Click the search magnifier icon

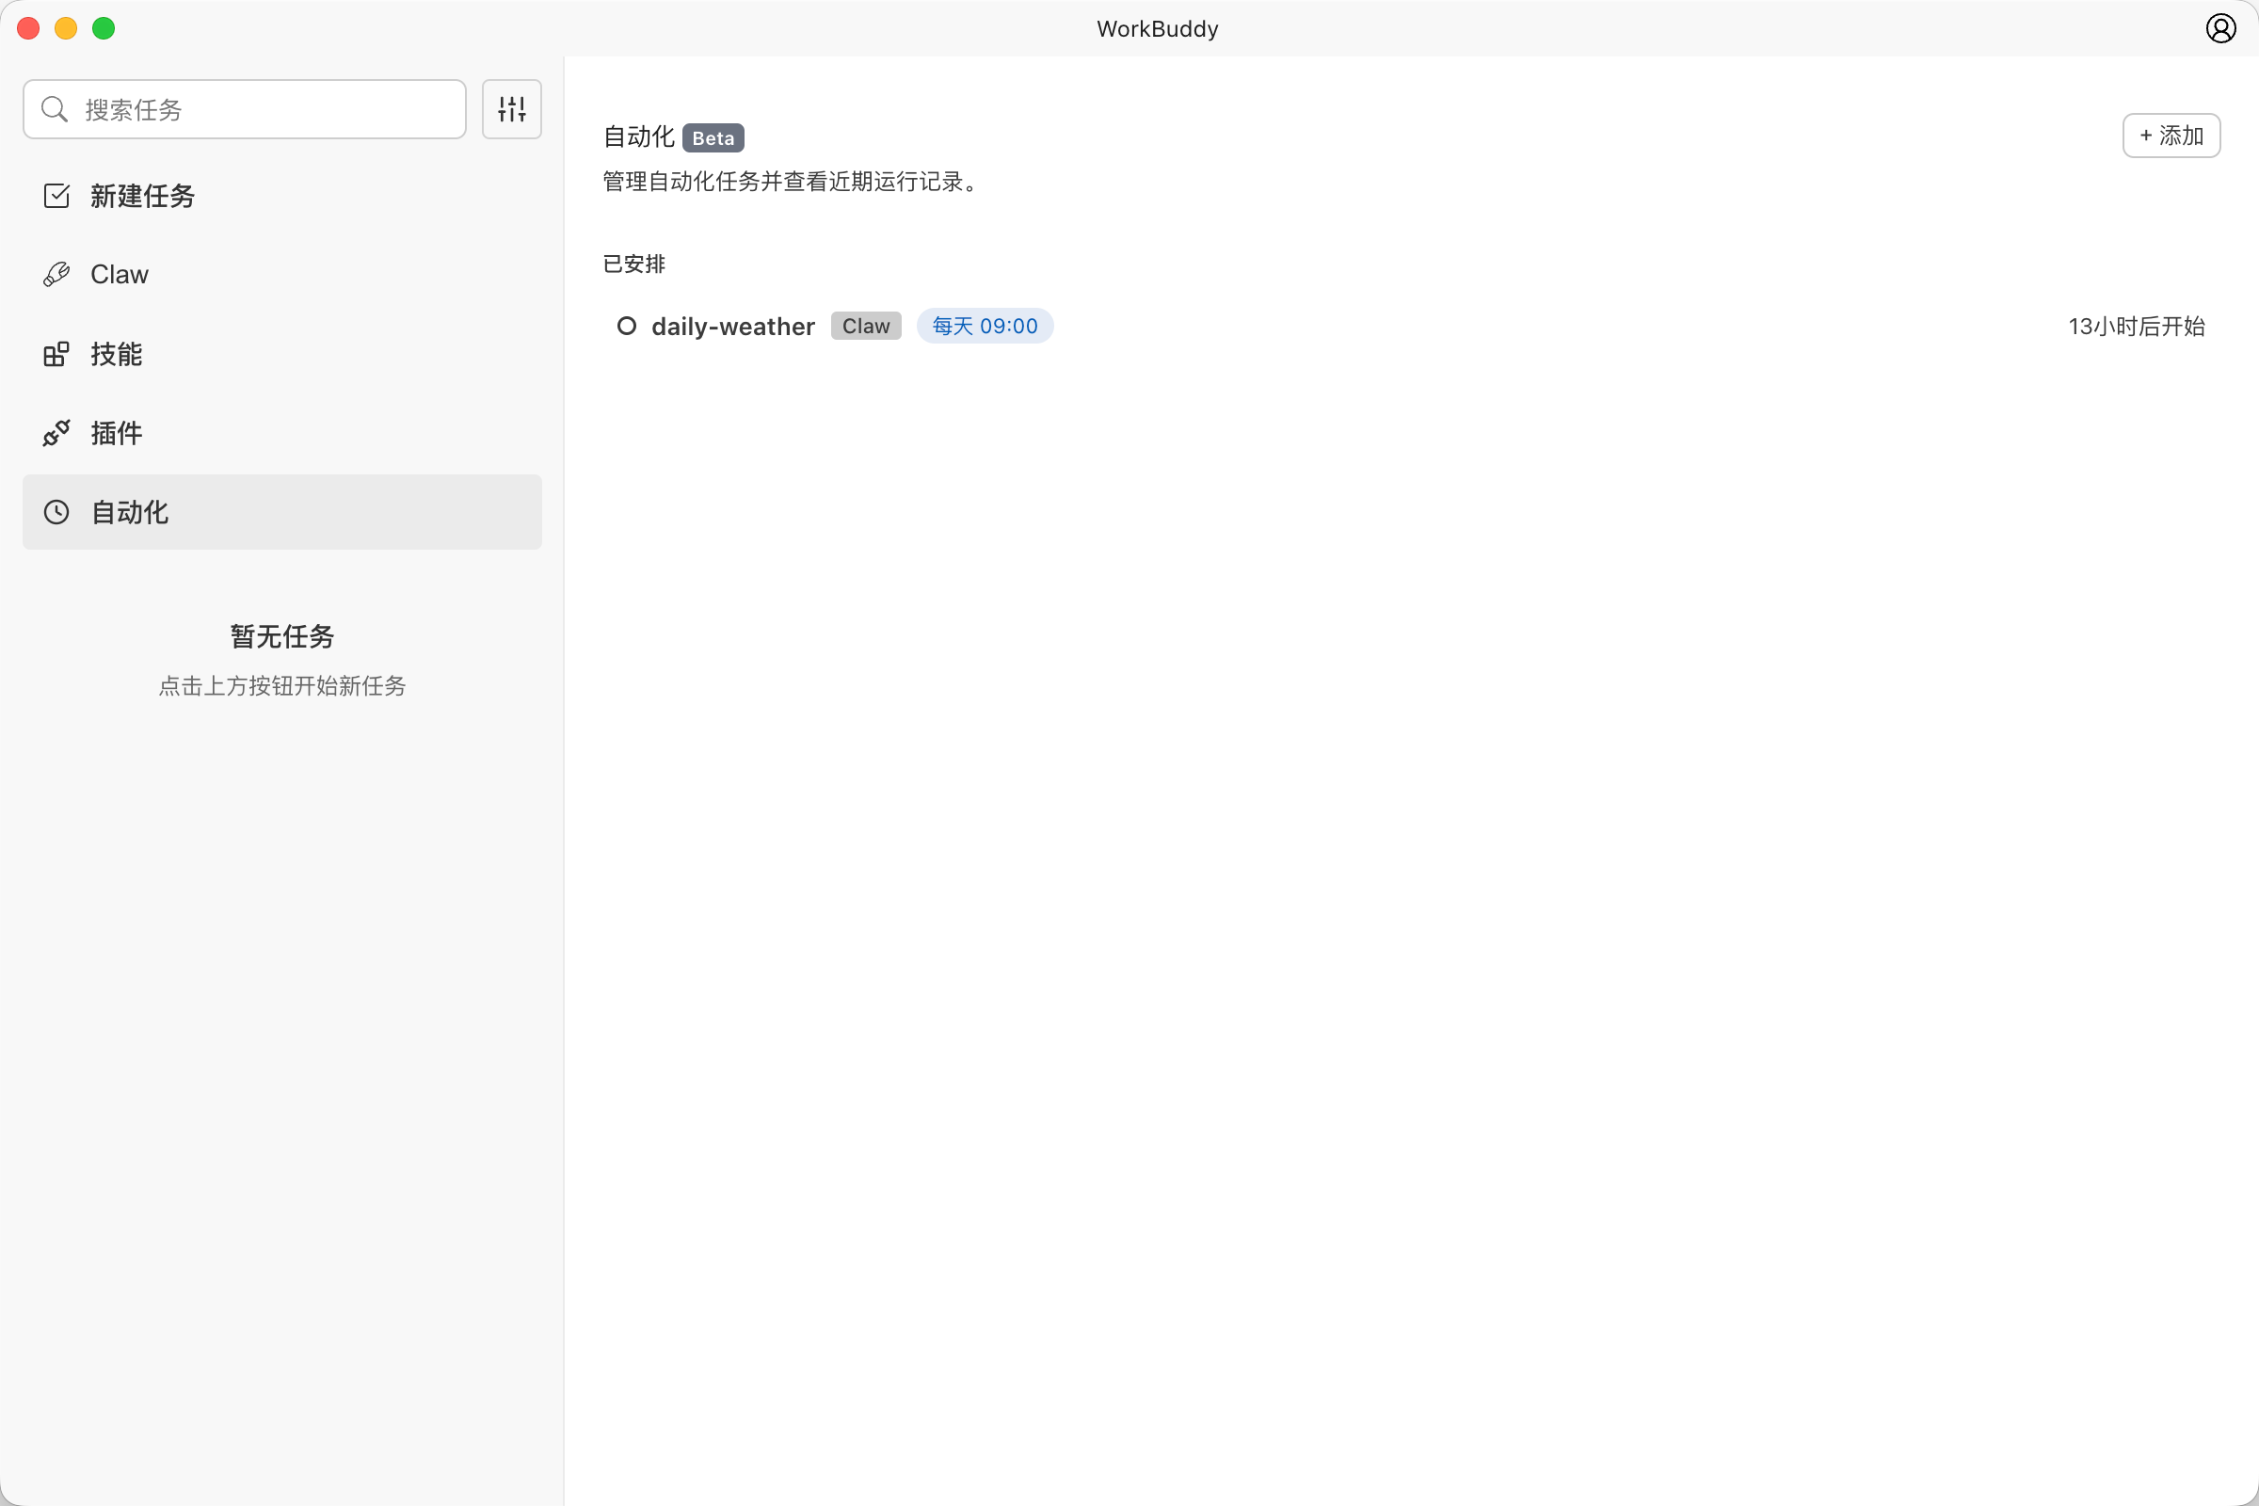[55, 108]
